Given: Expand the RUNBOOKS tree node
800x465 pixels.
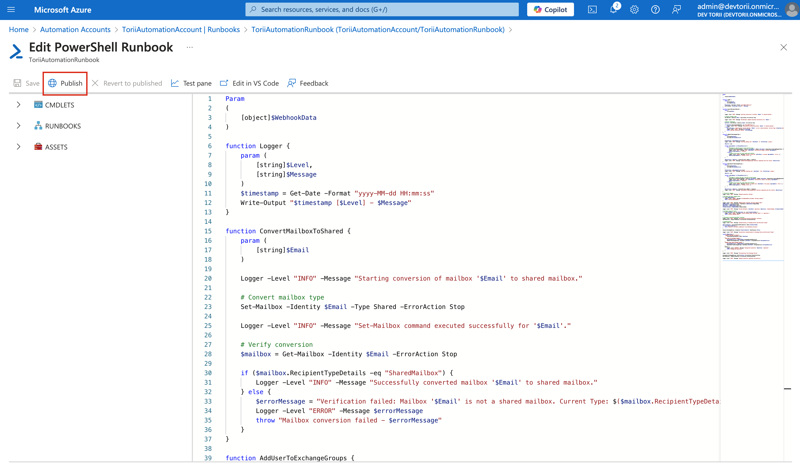Looking at the screenshot, I should (18, 126).
